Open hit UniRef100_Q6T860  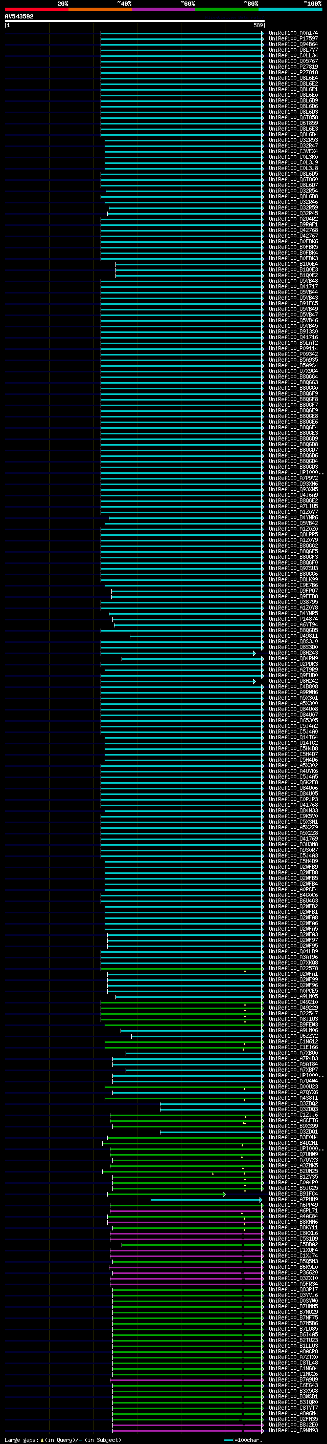[x=293, y=179]
